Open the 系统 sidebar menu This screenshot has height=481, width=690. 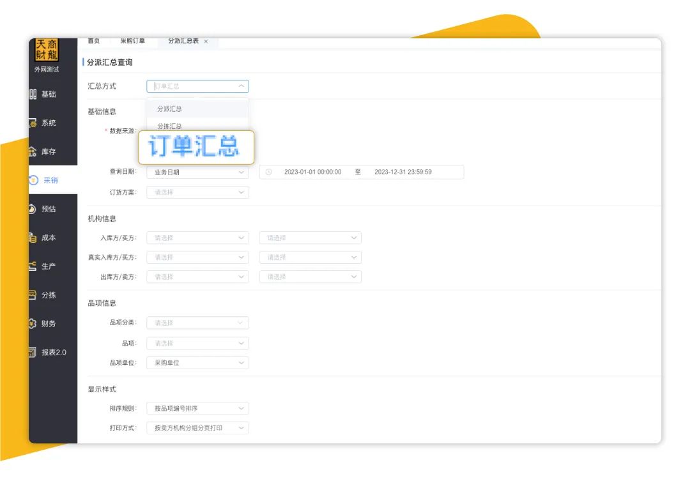coord(53,123)
